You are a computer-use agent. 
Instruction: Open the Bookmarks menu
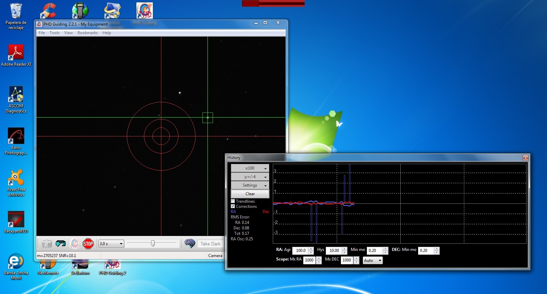click(88, 33)
